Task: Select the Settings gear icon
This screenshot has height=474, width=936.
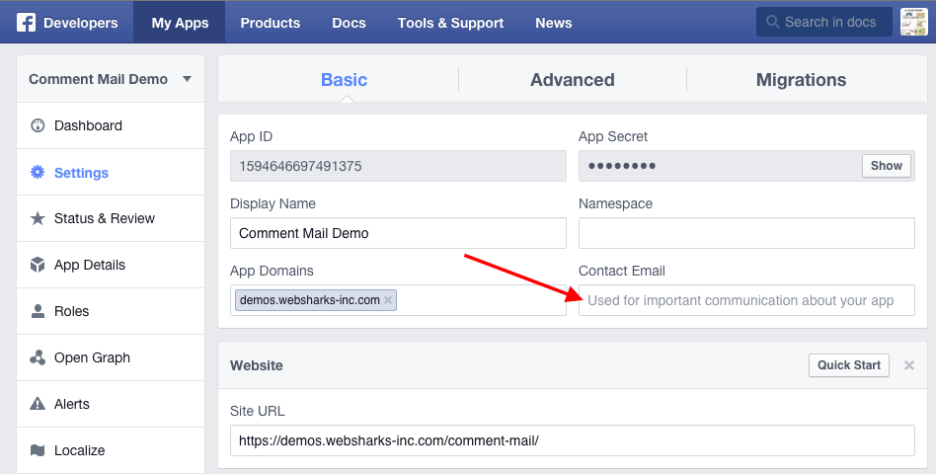Action: coord(38,173)
